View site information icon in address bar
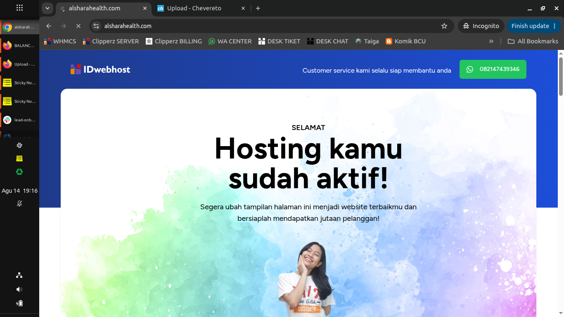Screen dimensions: 564x317 tap(96, 26)
